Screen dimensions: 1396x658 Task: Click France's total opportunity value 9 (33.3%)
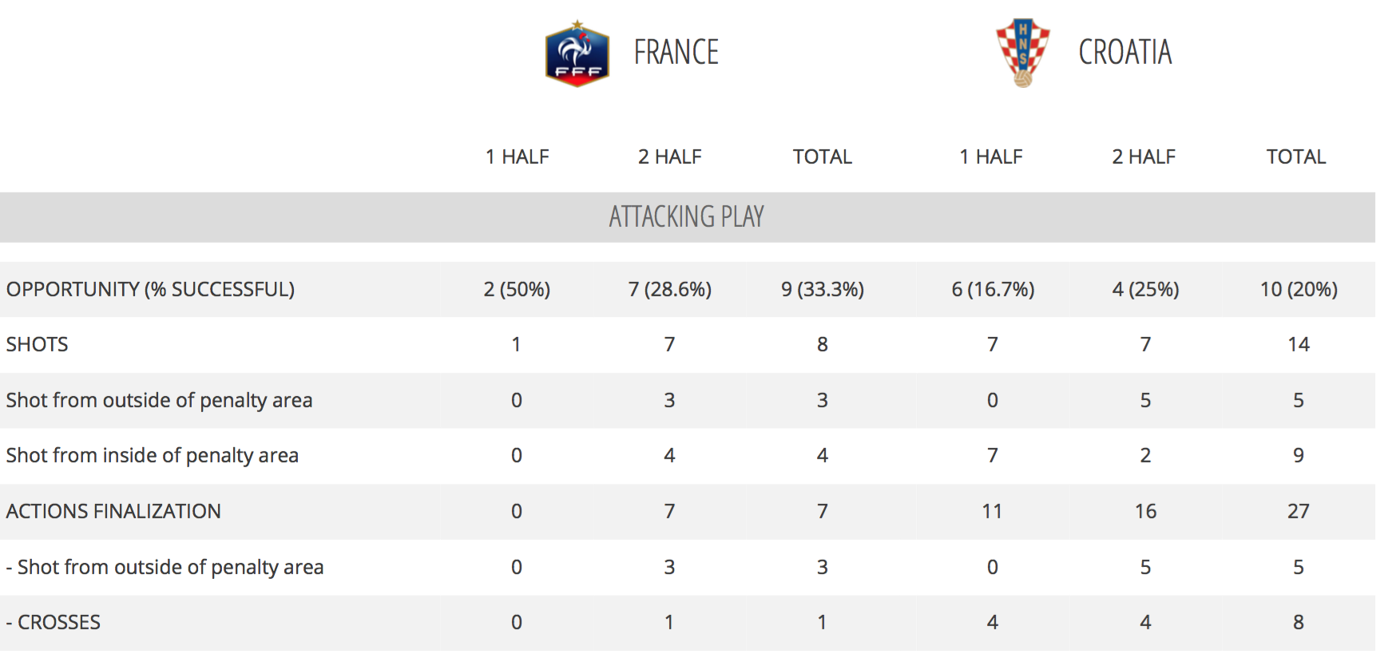[x=822, y=289]
